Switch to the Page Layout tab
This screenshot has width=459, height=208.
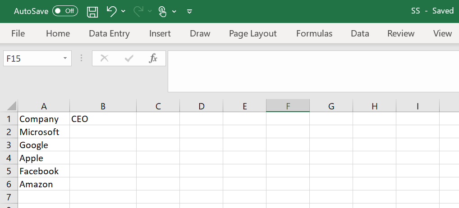253,33
